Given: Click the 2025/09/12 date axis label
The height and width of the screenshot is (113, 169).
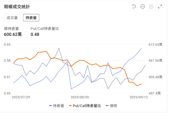Looking at the screenshot, I should 139,97.
